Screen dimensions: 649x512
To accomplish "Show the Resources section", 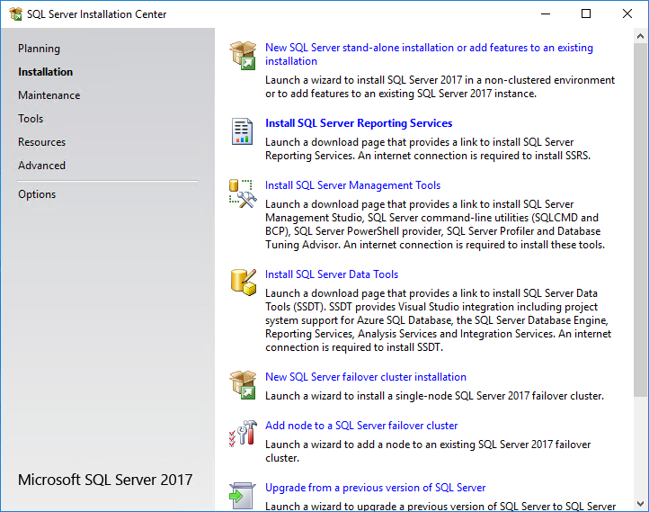I will click(42, 142).
